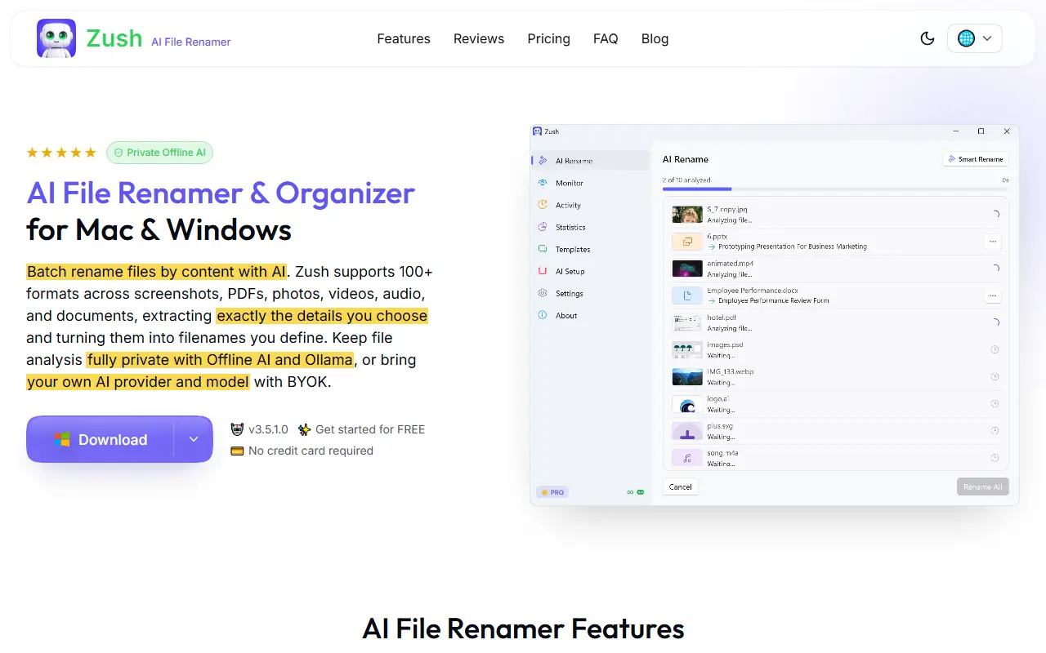Click the waiting clock icon for plus.svg
This screenshot has width=1046, height=653.
click(995, 430)
